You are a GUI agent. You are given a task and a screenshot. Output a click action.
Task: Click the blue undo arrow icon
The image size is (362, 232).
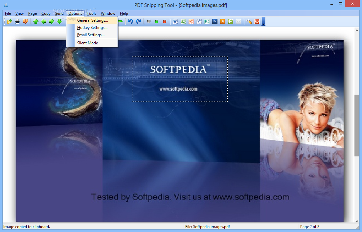[130, 21]
